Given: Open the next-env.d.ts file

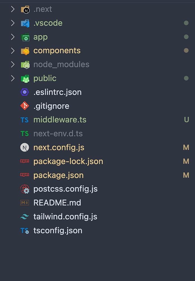Looking at the screenshot, I should [x=58, y=134].
